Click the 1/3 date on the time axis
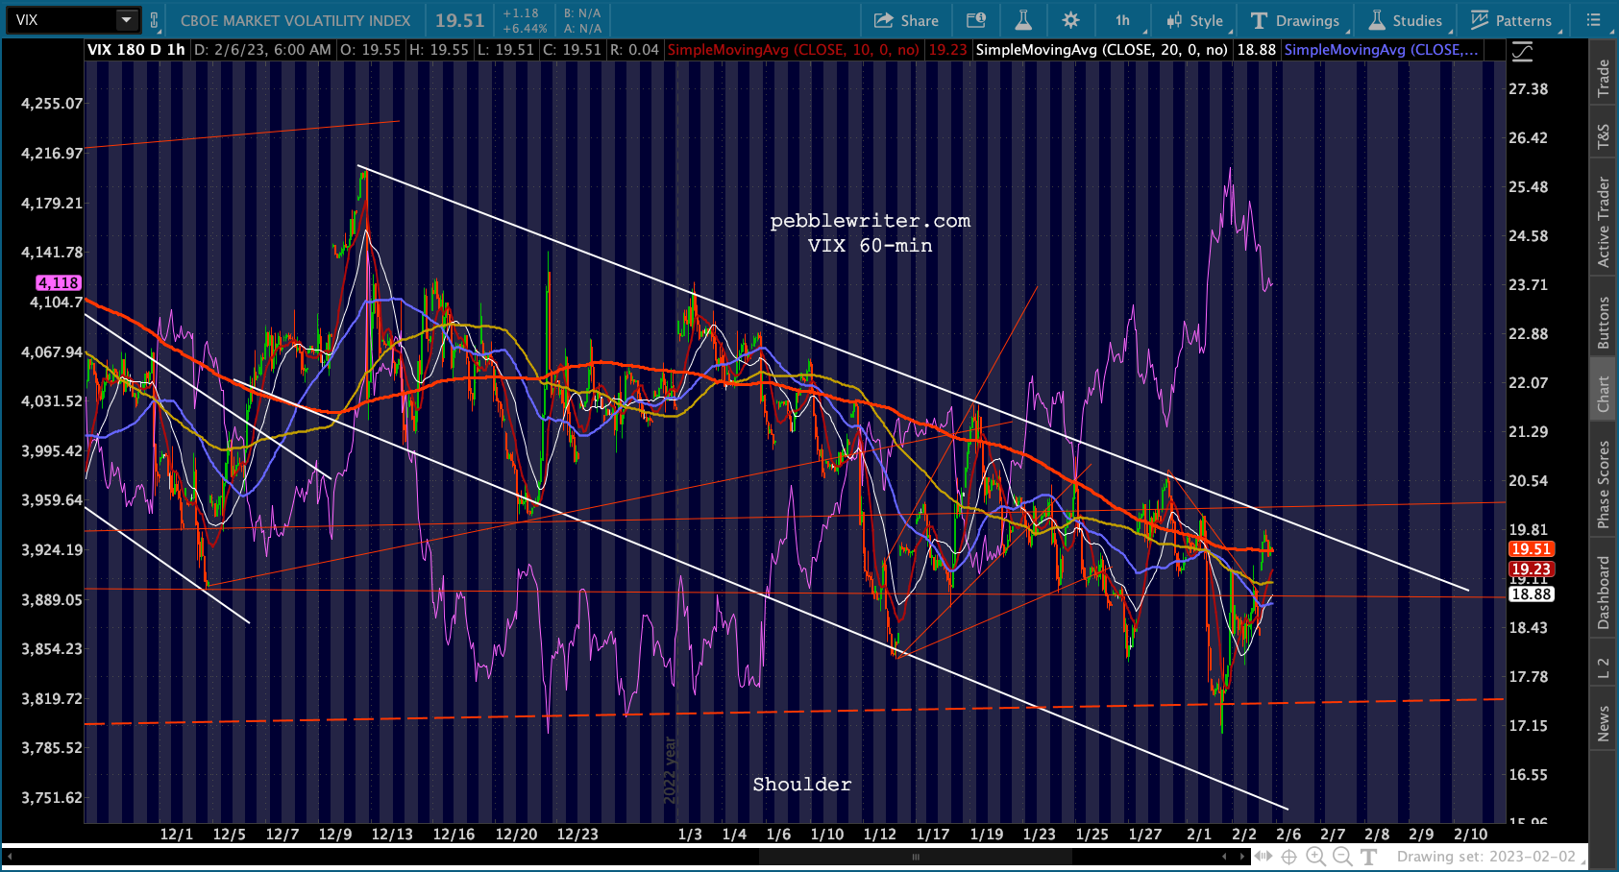 [x=690, y=835]
